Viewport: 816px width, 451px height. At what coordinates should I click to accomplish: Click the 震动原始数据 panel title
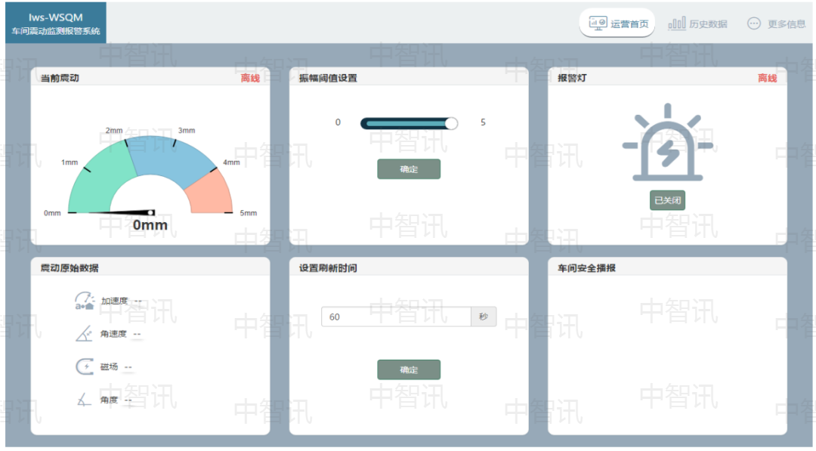[70, 268]
